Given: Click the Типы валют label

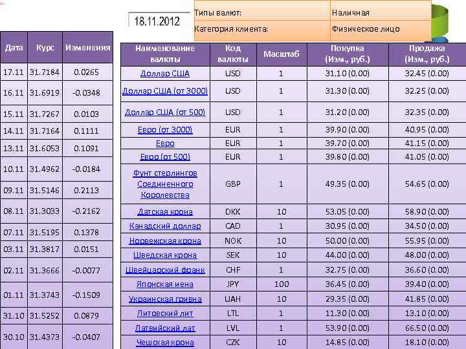Looking at the screenshot, I should 217,13.
